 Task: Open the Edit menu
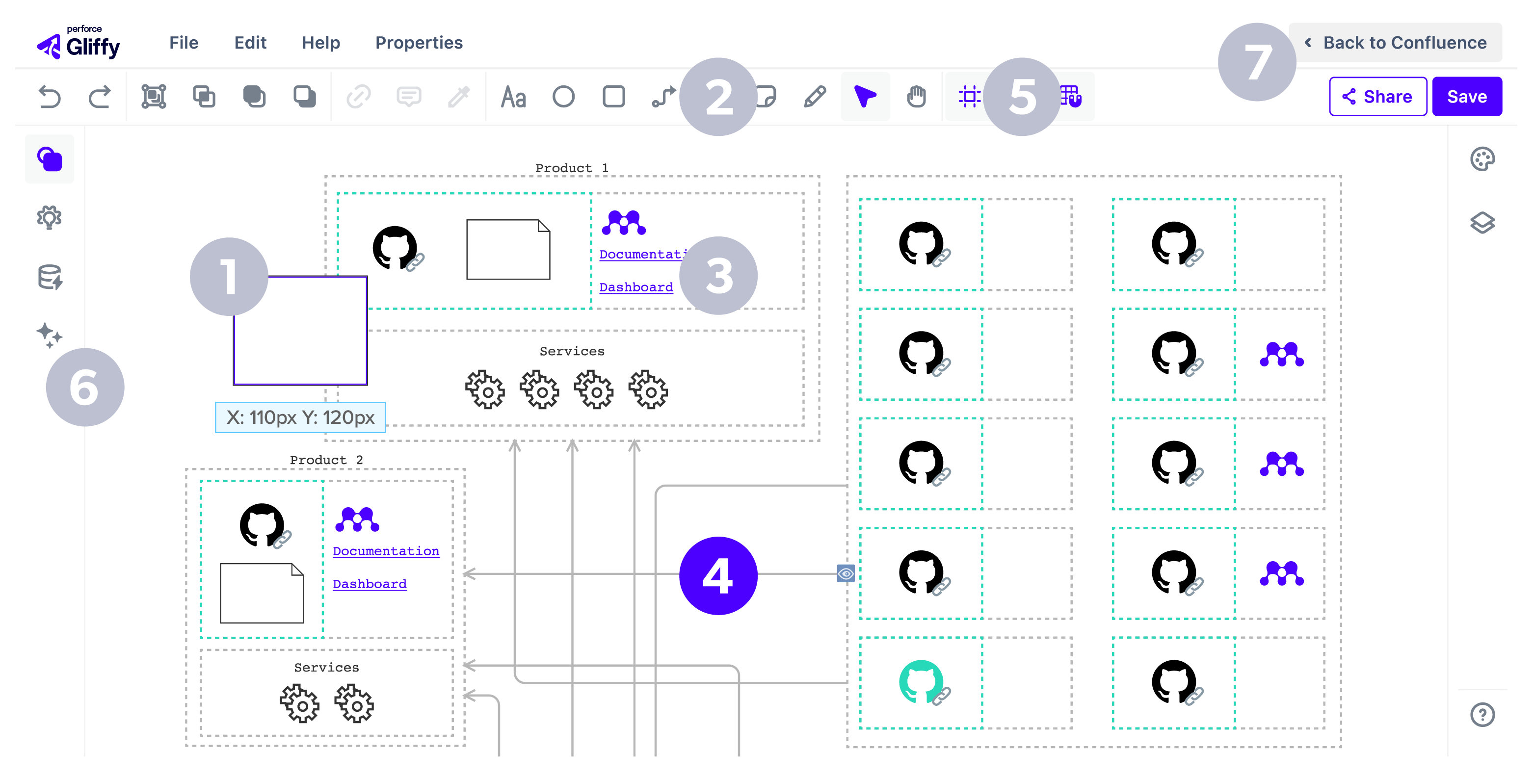click(250, 43)
